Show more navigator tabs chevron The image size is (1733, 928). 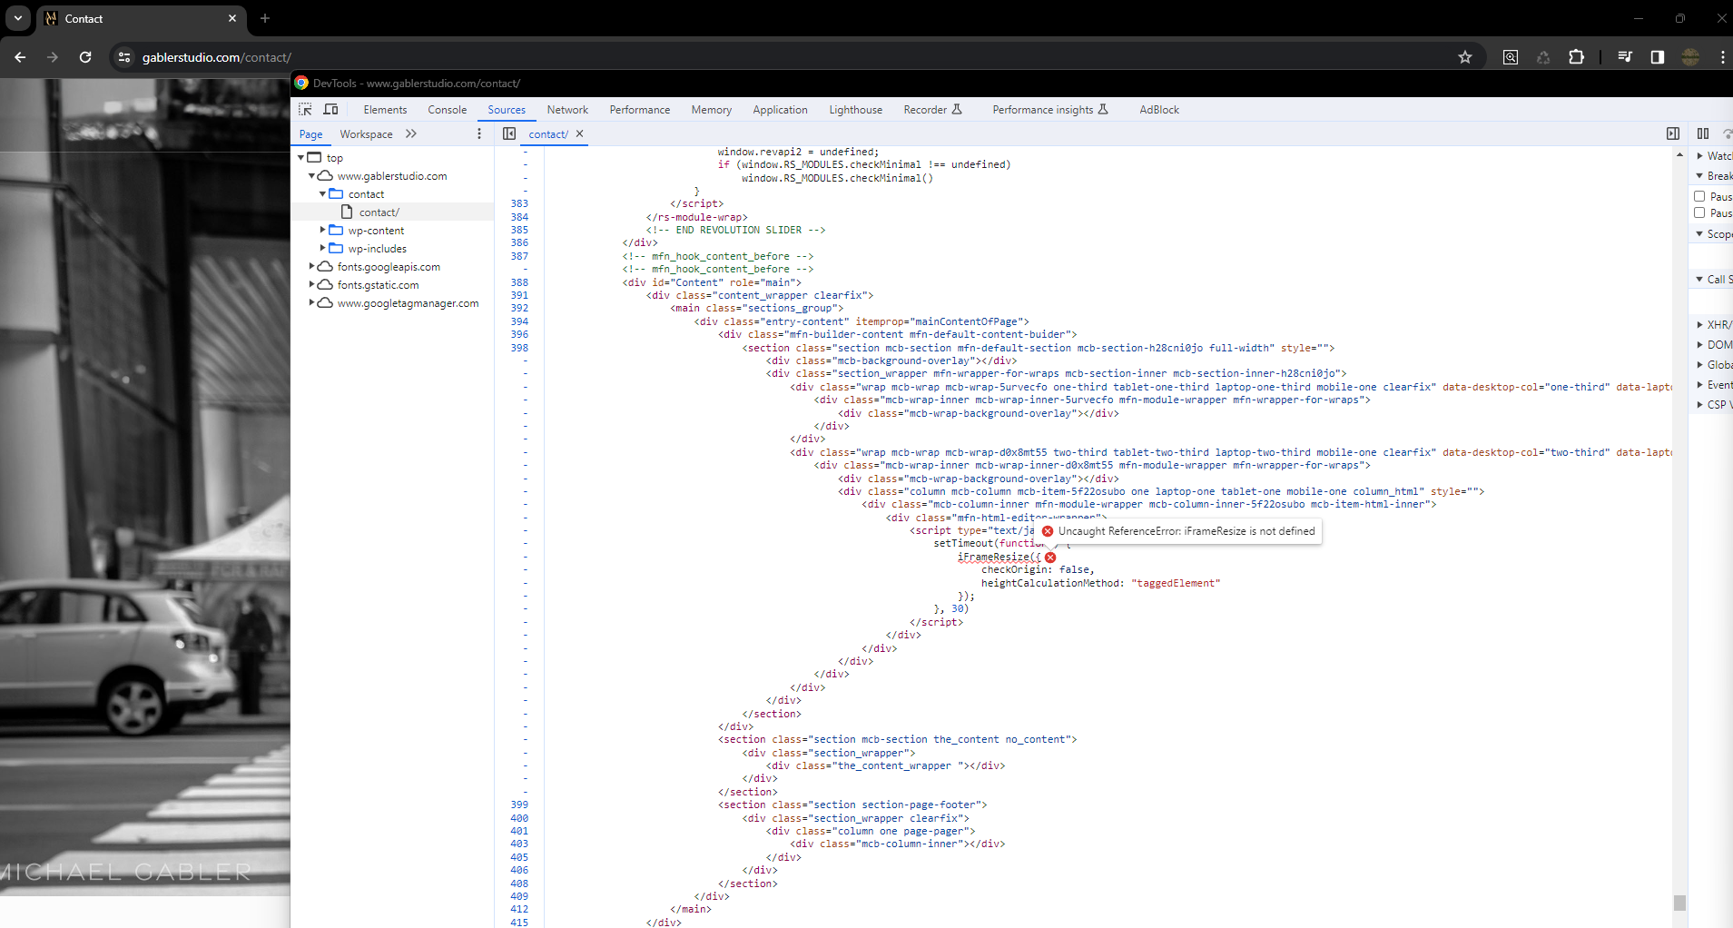point(411,133)
